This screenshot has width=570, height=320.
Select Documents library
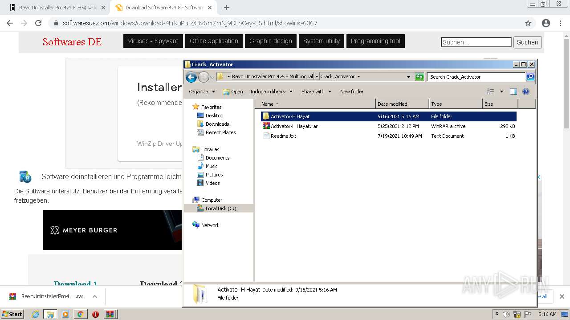point(217,158)
